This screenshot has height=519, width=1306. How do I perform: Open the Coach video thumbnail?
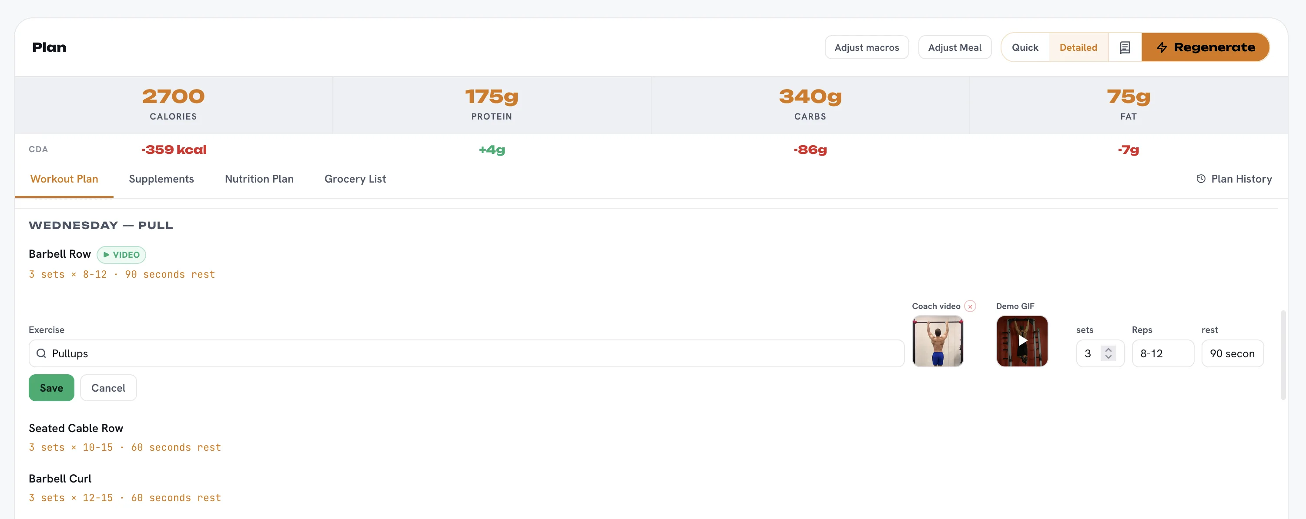coord(938,341)
